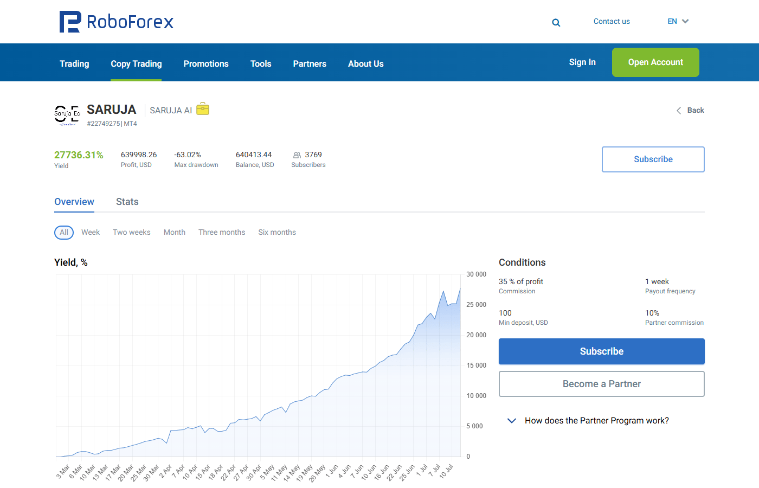The width and height of the screenshot is (759, 488).
Task: Select the Three months period filter
Action: pos(222,232)
